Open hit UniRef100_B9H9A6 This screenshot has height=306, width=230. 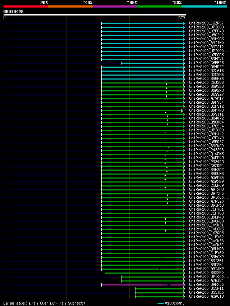pos(206,39)
